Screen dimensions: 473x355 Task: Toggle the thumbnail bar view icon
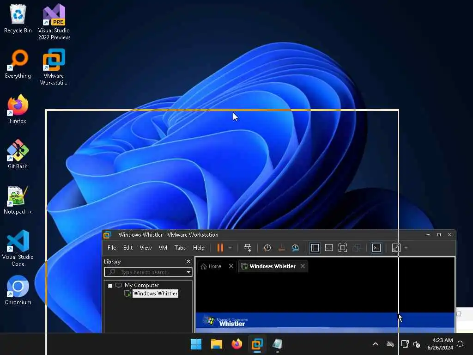click(x=329, y=248)
